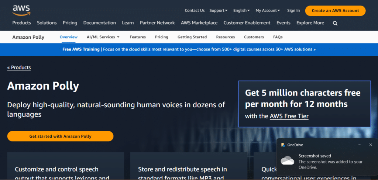Expand the Support dropdown
Viewport: 378px width, 180px height.
point(218,11)
